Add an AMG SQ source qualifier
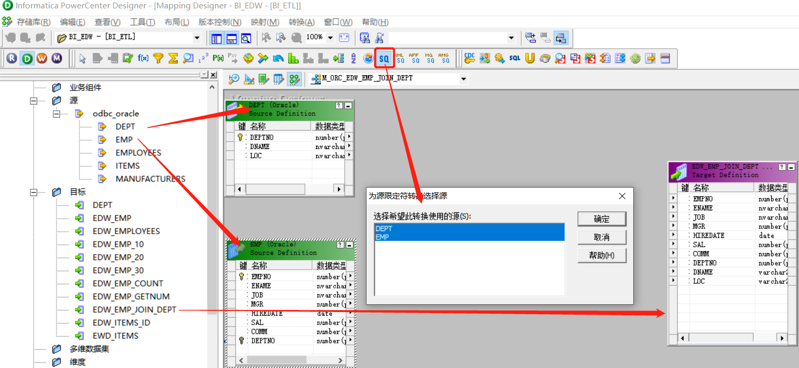 (444, 59)
